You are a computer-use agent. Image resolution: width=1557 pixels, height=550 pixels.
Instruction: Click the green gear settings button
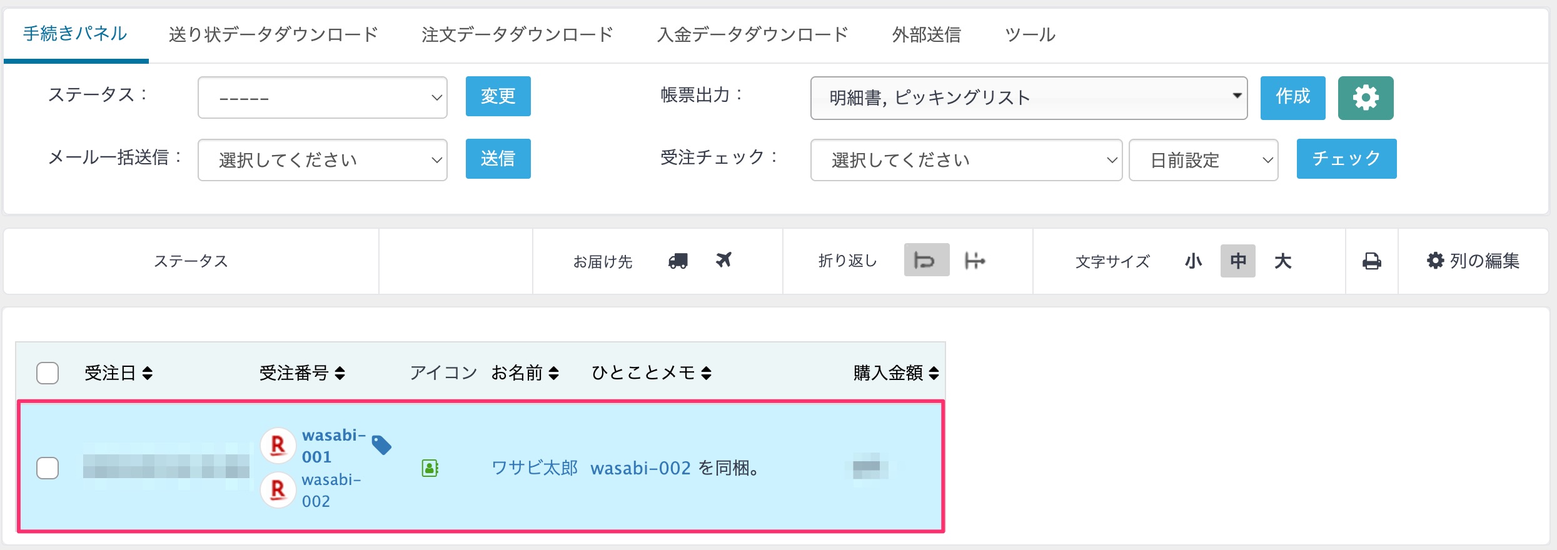click(1365, 97)
